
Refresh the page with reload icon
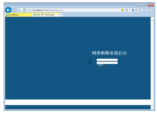click(x=136, y=10)
